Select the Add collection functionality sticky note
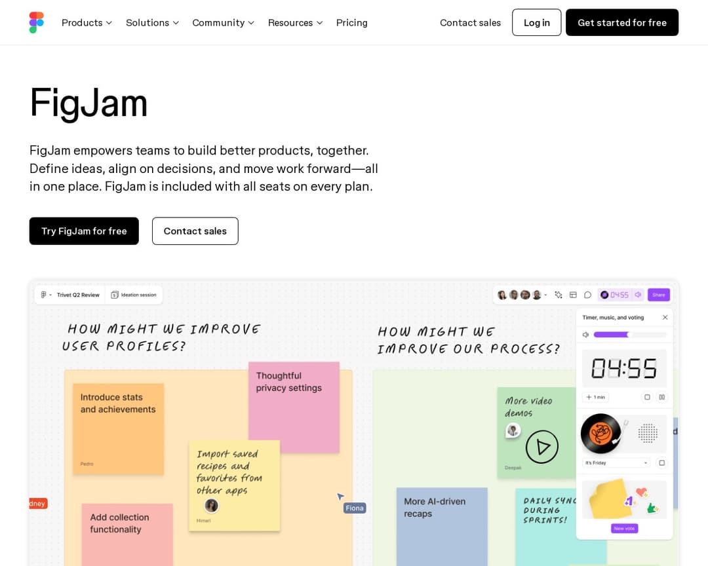 (x=127, y=535)
